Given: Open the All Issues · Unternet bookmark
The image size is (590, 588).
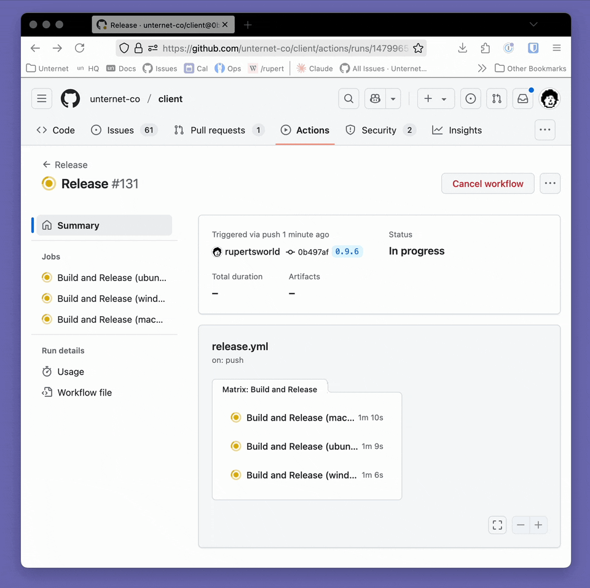Looking at the screenshot, I should (x=383, y=68).
